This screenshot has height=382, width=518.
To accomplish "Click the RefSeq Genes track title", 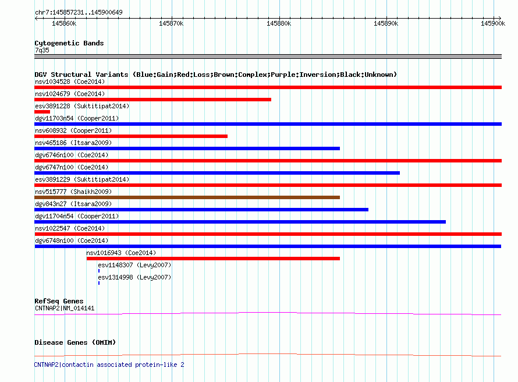I will click(59, 301).
